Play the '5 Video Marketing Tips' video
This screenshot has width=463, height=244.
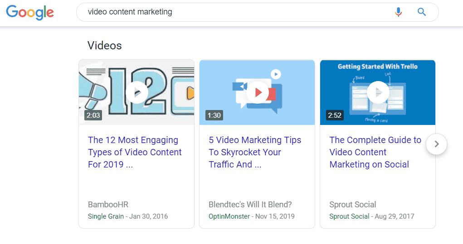coord(257,92)
